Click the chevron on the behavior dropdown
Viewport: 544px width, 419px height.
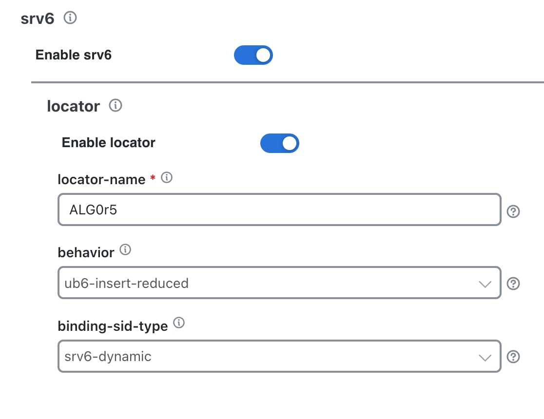[485, 283]
